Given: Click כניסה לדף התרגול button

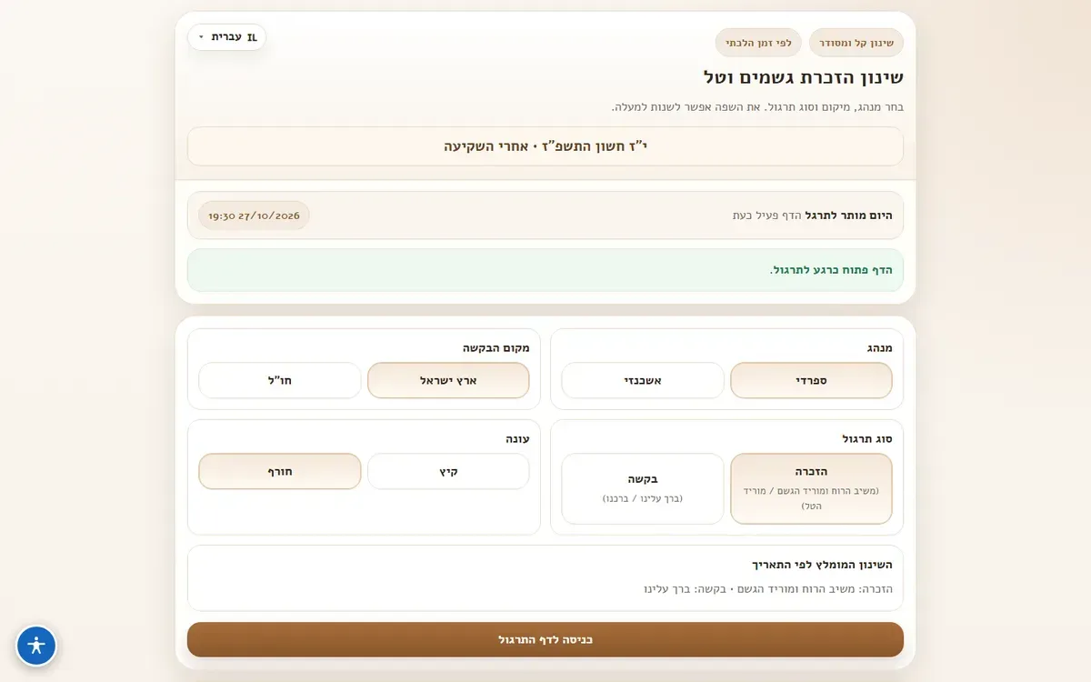Looking at the screenshot, I should click(545, 639).
